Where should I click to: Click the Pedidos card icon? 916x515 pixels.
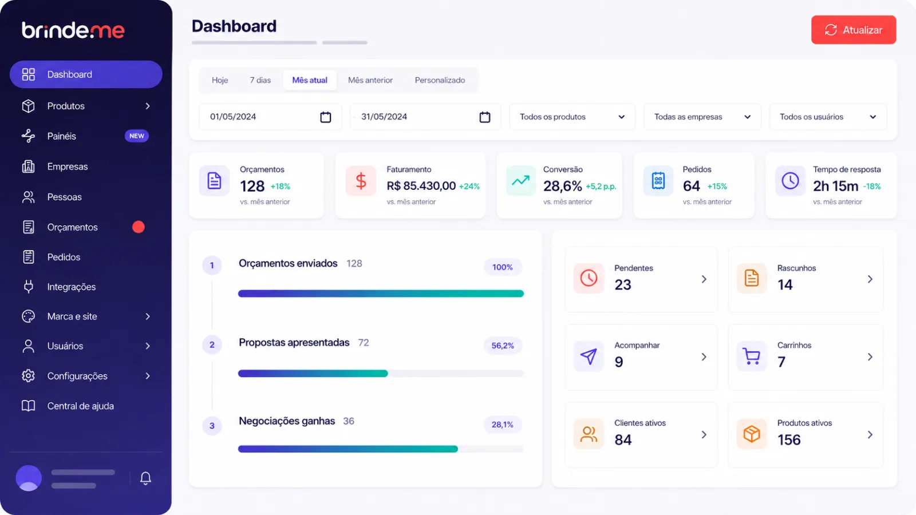(658, 181)
